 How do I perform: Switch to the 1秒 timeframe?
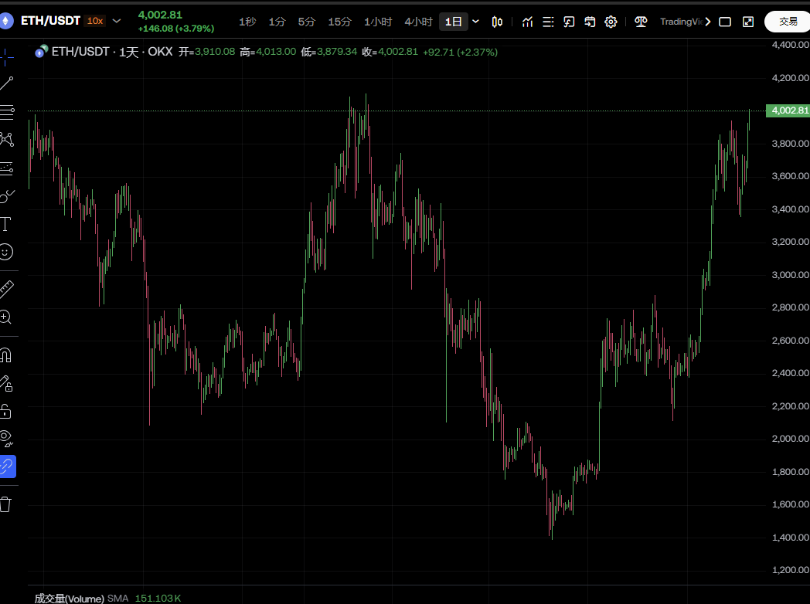coord(247,22)
